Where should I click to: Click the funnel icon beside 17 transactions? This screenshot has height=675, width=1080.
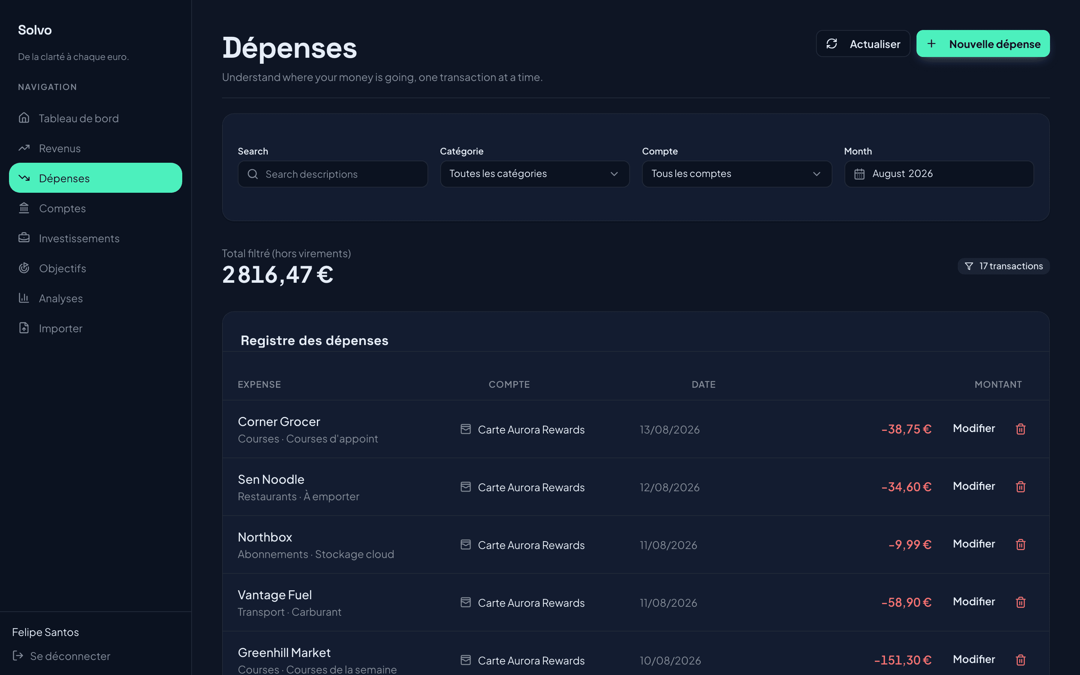(x=969, y=266)
